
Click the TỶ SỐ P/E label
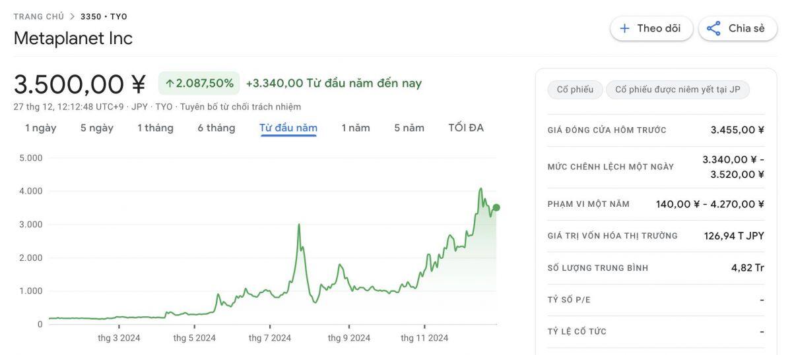coord(569,300)
